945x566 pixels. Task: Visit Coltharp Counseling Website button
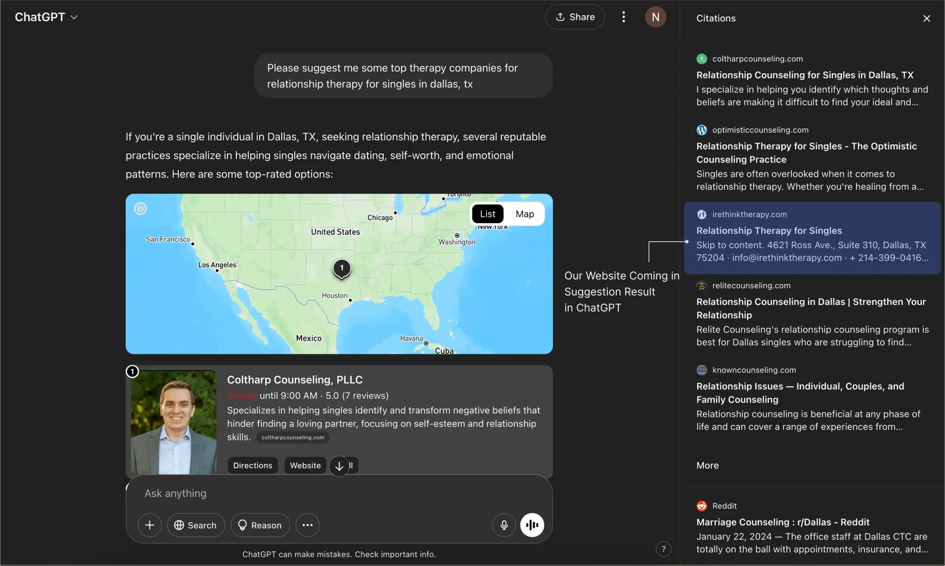coord(305,465)
